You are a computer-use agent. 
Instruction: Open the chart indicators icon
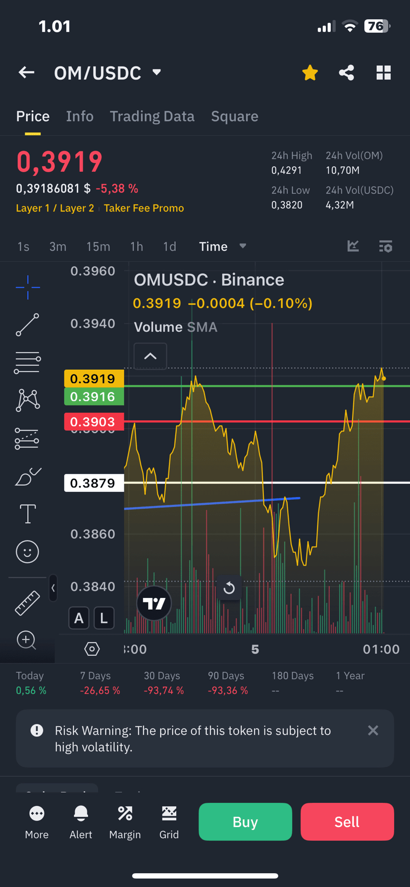click(x=353, y=246)
